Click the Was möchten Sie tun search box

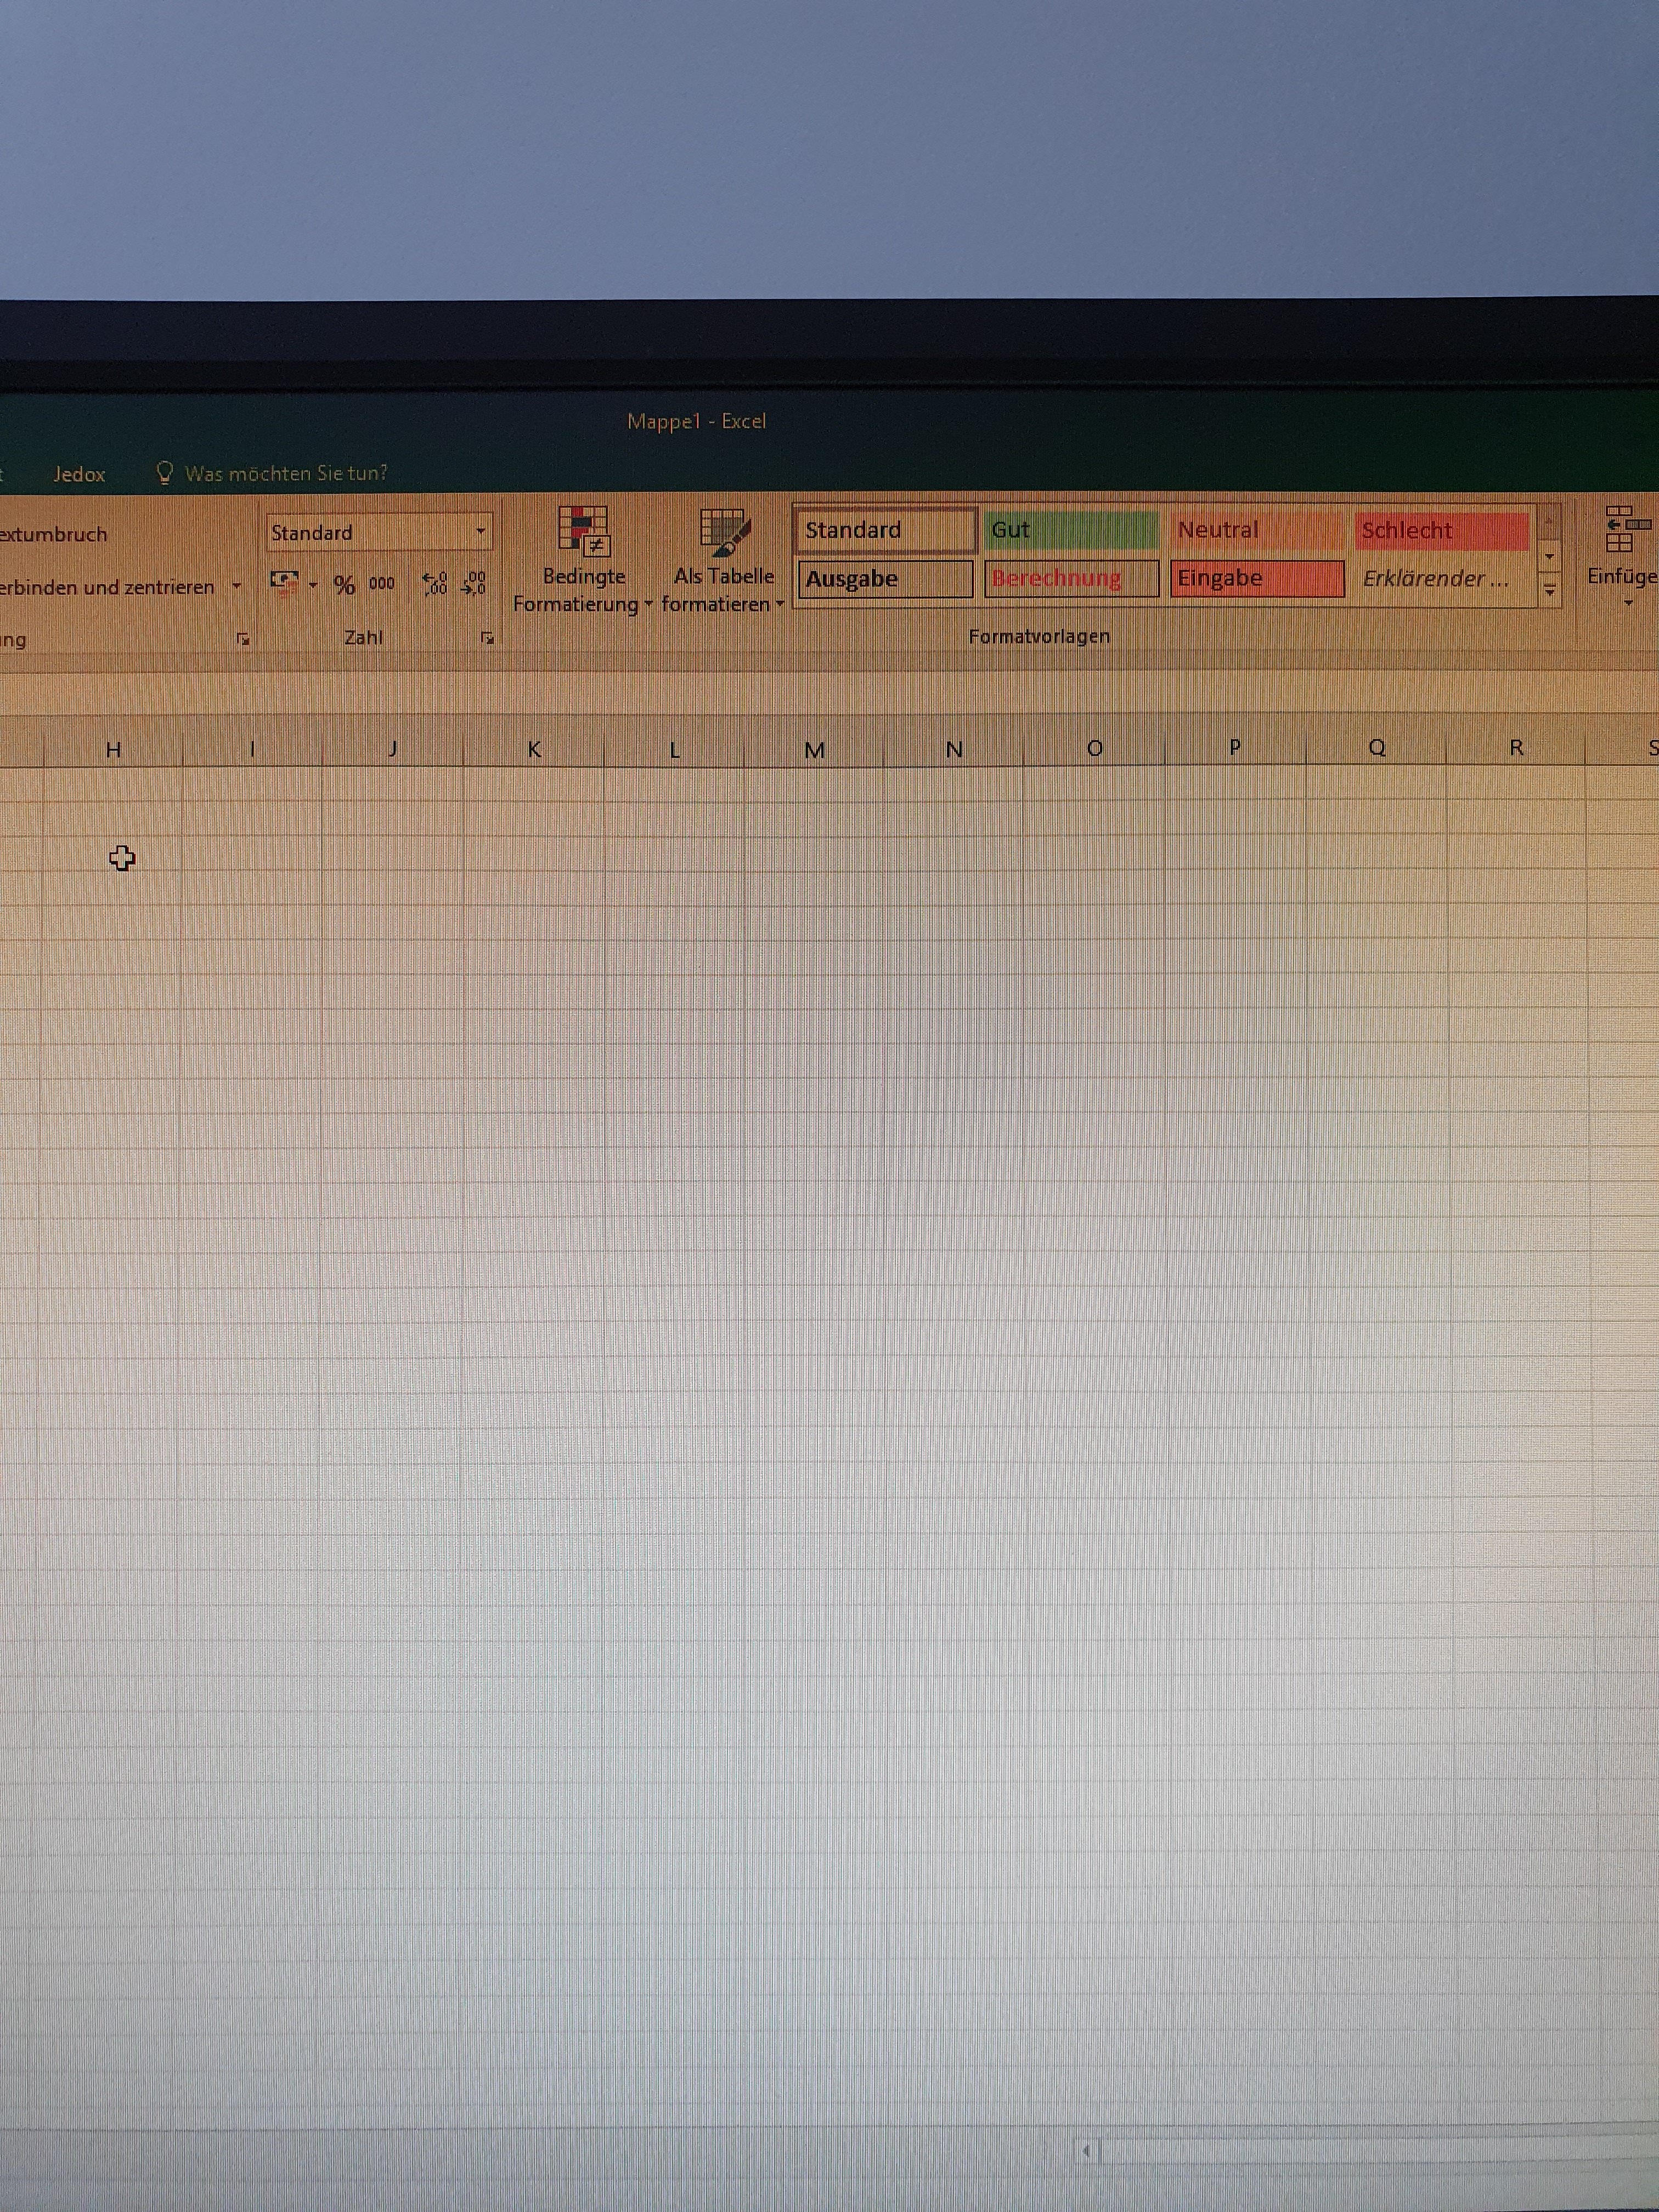285,473
